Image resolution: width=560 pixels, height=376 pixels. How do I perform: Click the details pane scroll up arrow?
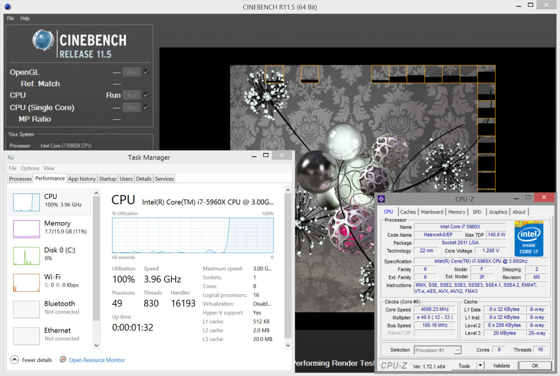click(x=288, y=190)
